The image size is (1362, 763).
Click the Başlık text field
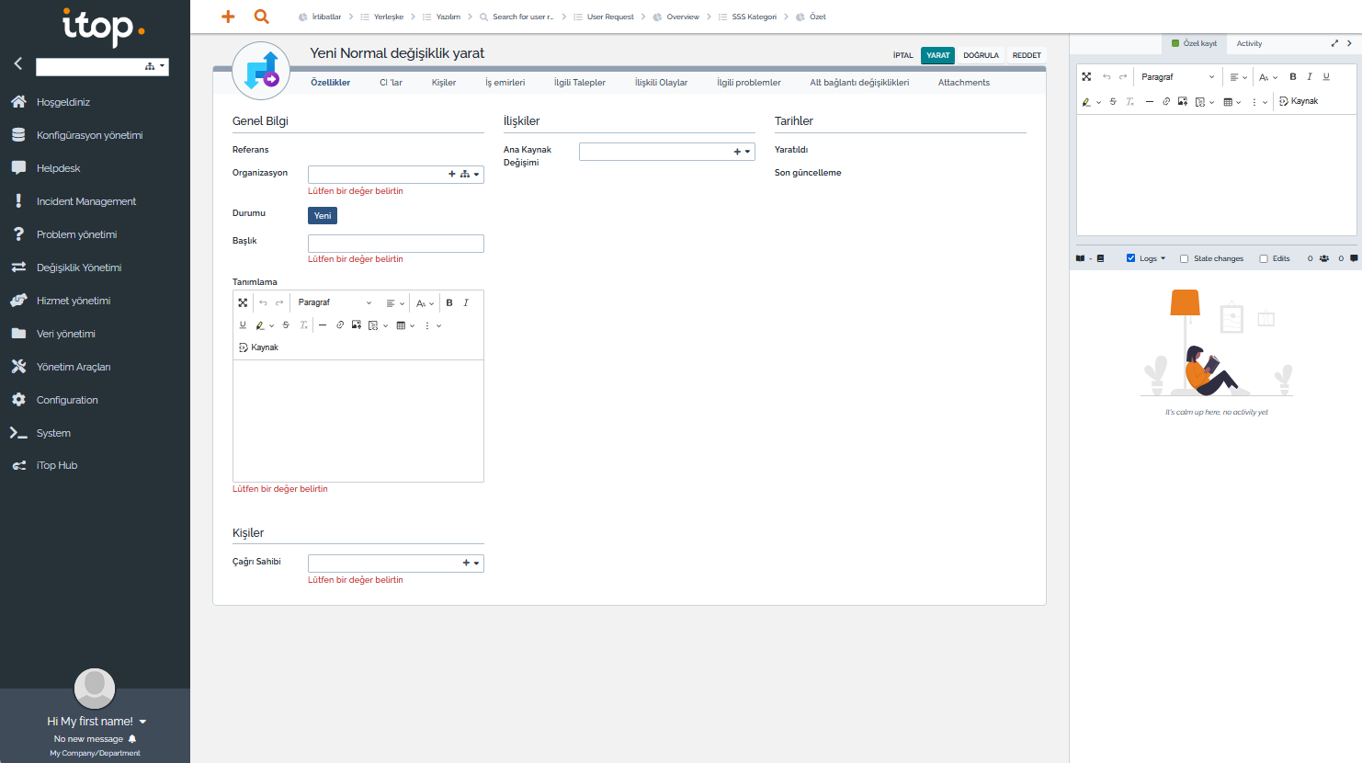395,244
